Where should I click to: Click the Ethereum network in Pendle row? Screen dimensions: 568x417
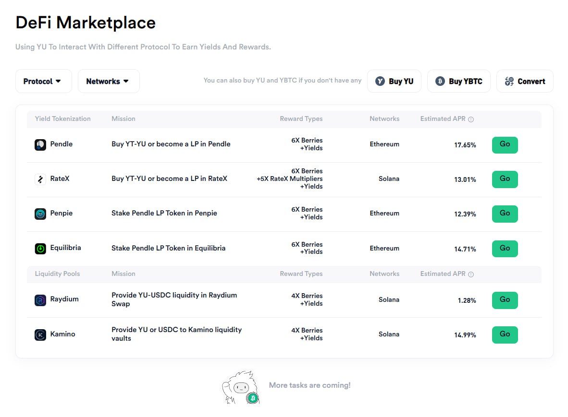[x=384, y=144]
